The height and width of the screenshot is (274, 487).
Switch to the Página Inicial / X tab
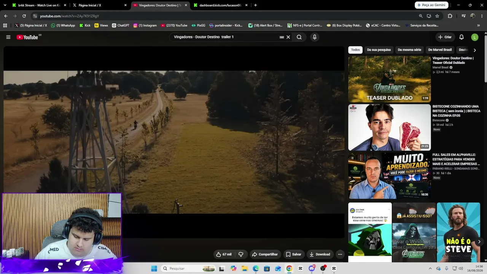pyautogui.click(x=99, y=5)
